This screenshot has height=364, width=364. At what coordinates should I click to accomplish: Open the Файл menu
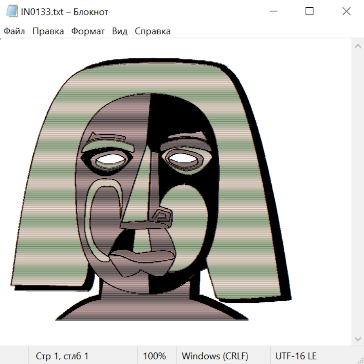[14, 32]
